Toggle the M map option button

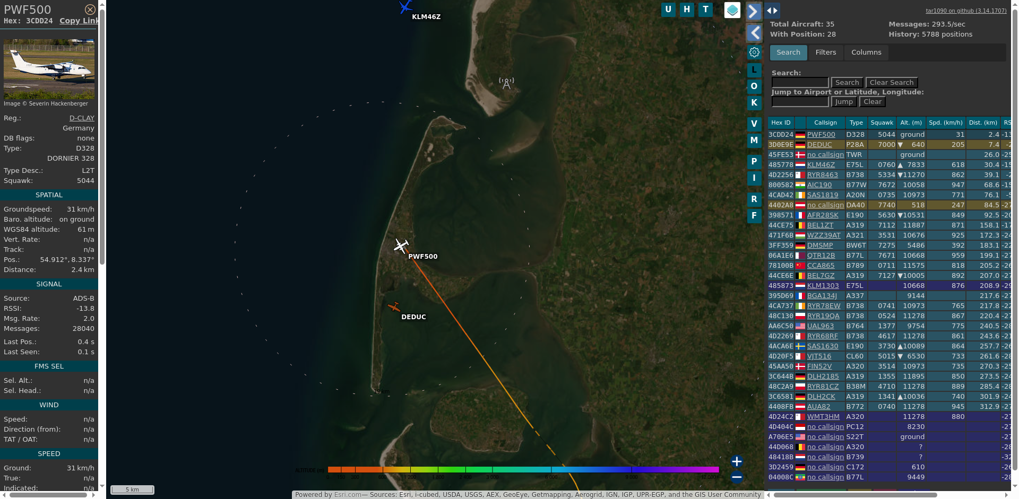coord(754,141)
